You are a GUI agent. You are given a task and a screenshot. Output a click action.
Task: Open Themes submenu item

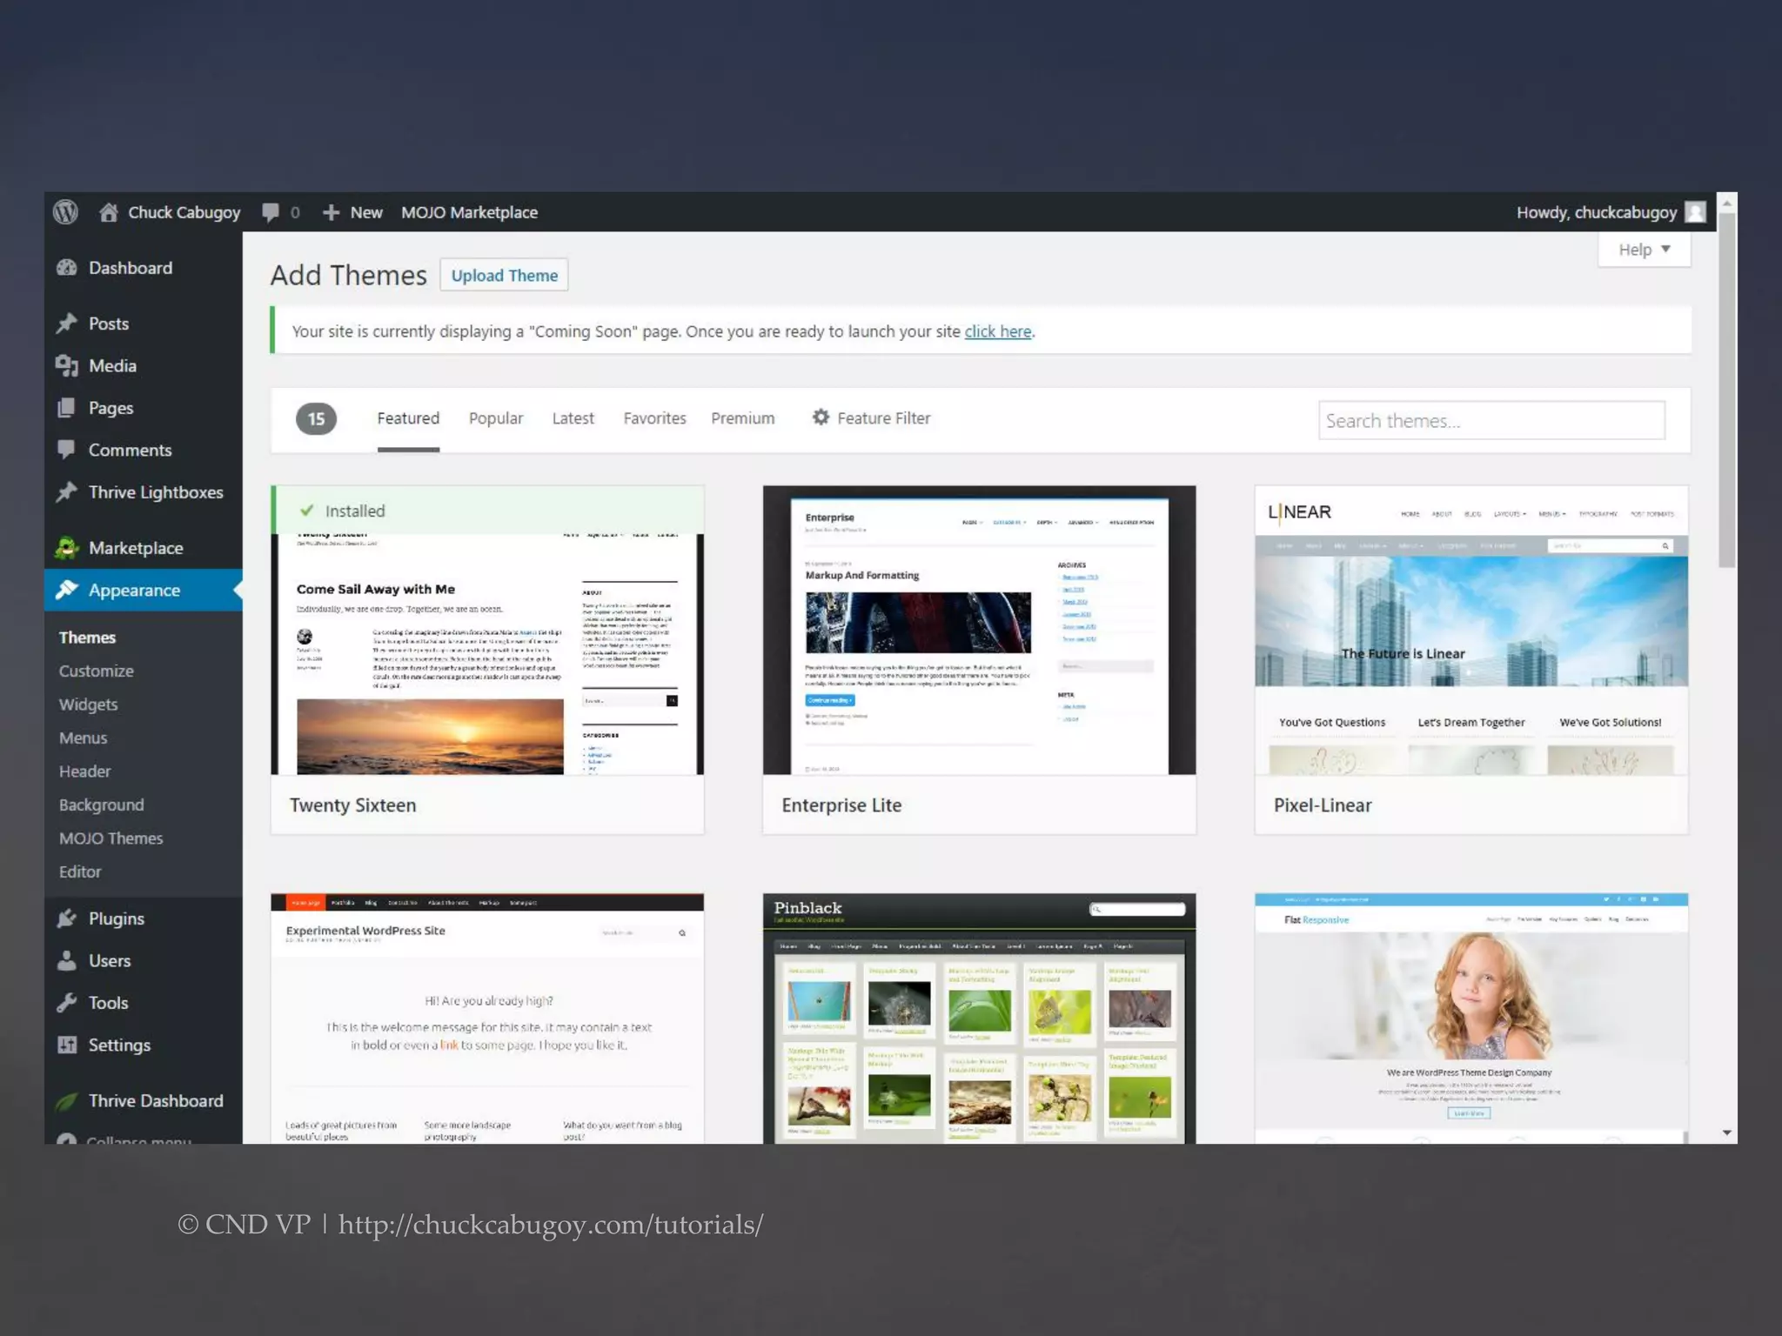pyautogui.click(x=87, y=638)
